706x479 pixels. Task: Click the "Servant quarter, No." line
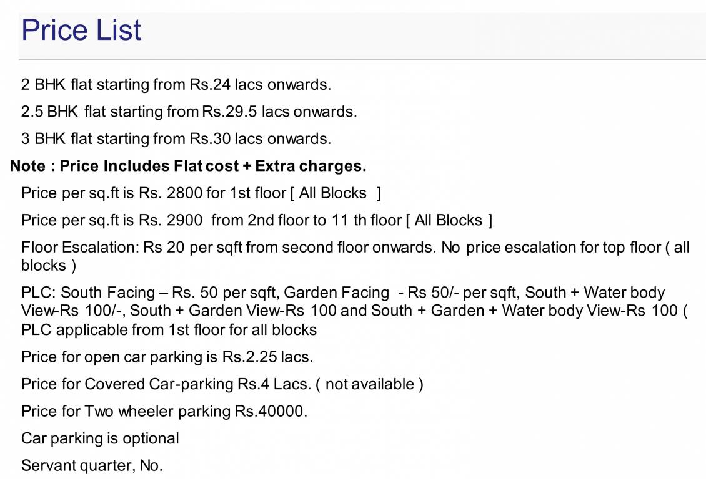[x=92, y=466]
